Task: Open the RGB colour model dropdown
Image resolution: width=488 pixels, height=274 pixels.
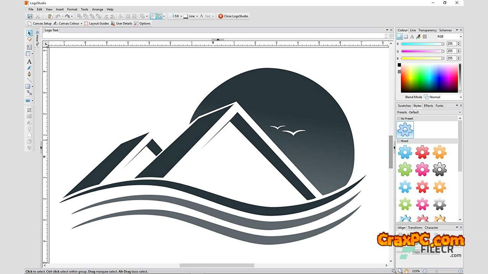Action: pos(449,37)
